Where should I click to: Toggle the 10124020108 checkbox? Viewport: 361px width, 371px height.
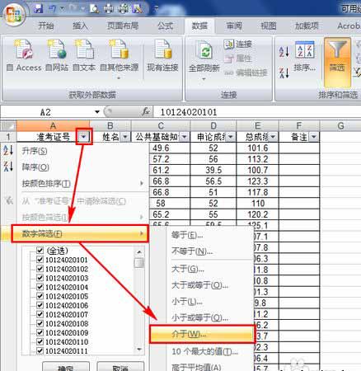click(40, 323)
